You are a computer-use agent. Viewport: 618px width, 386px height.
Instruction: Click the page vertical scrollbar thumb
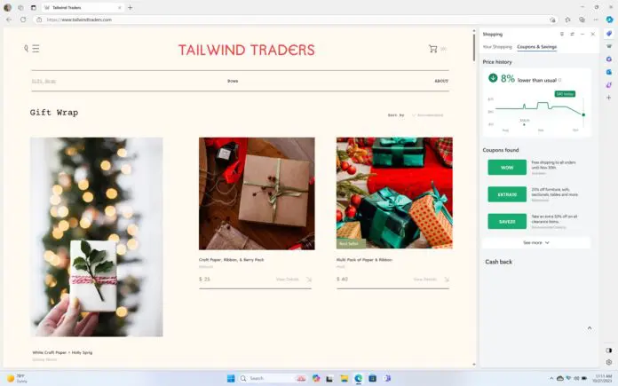pyautogui.click(x=474, y=47)
